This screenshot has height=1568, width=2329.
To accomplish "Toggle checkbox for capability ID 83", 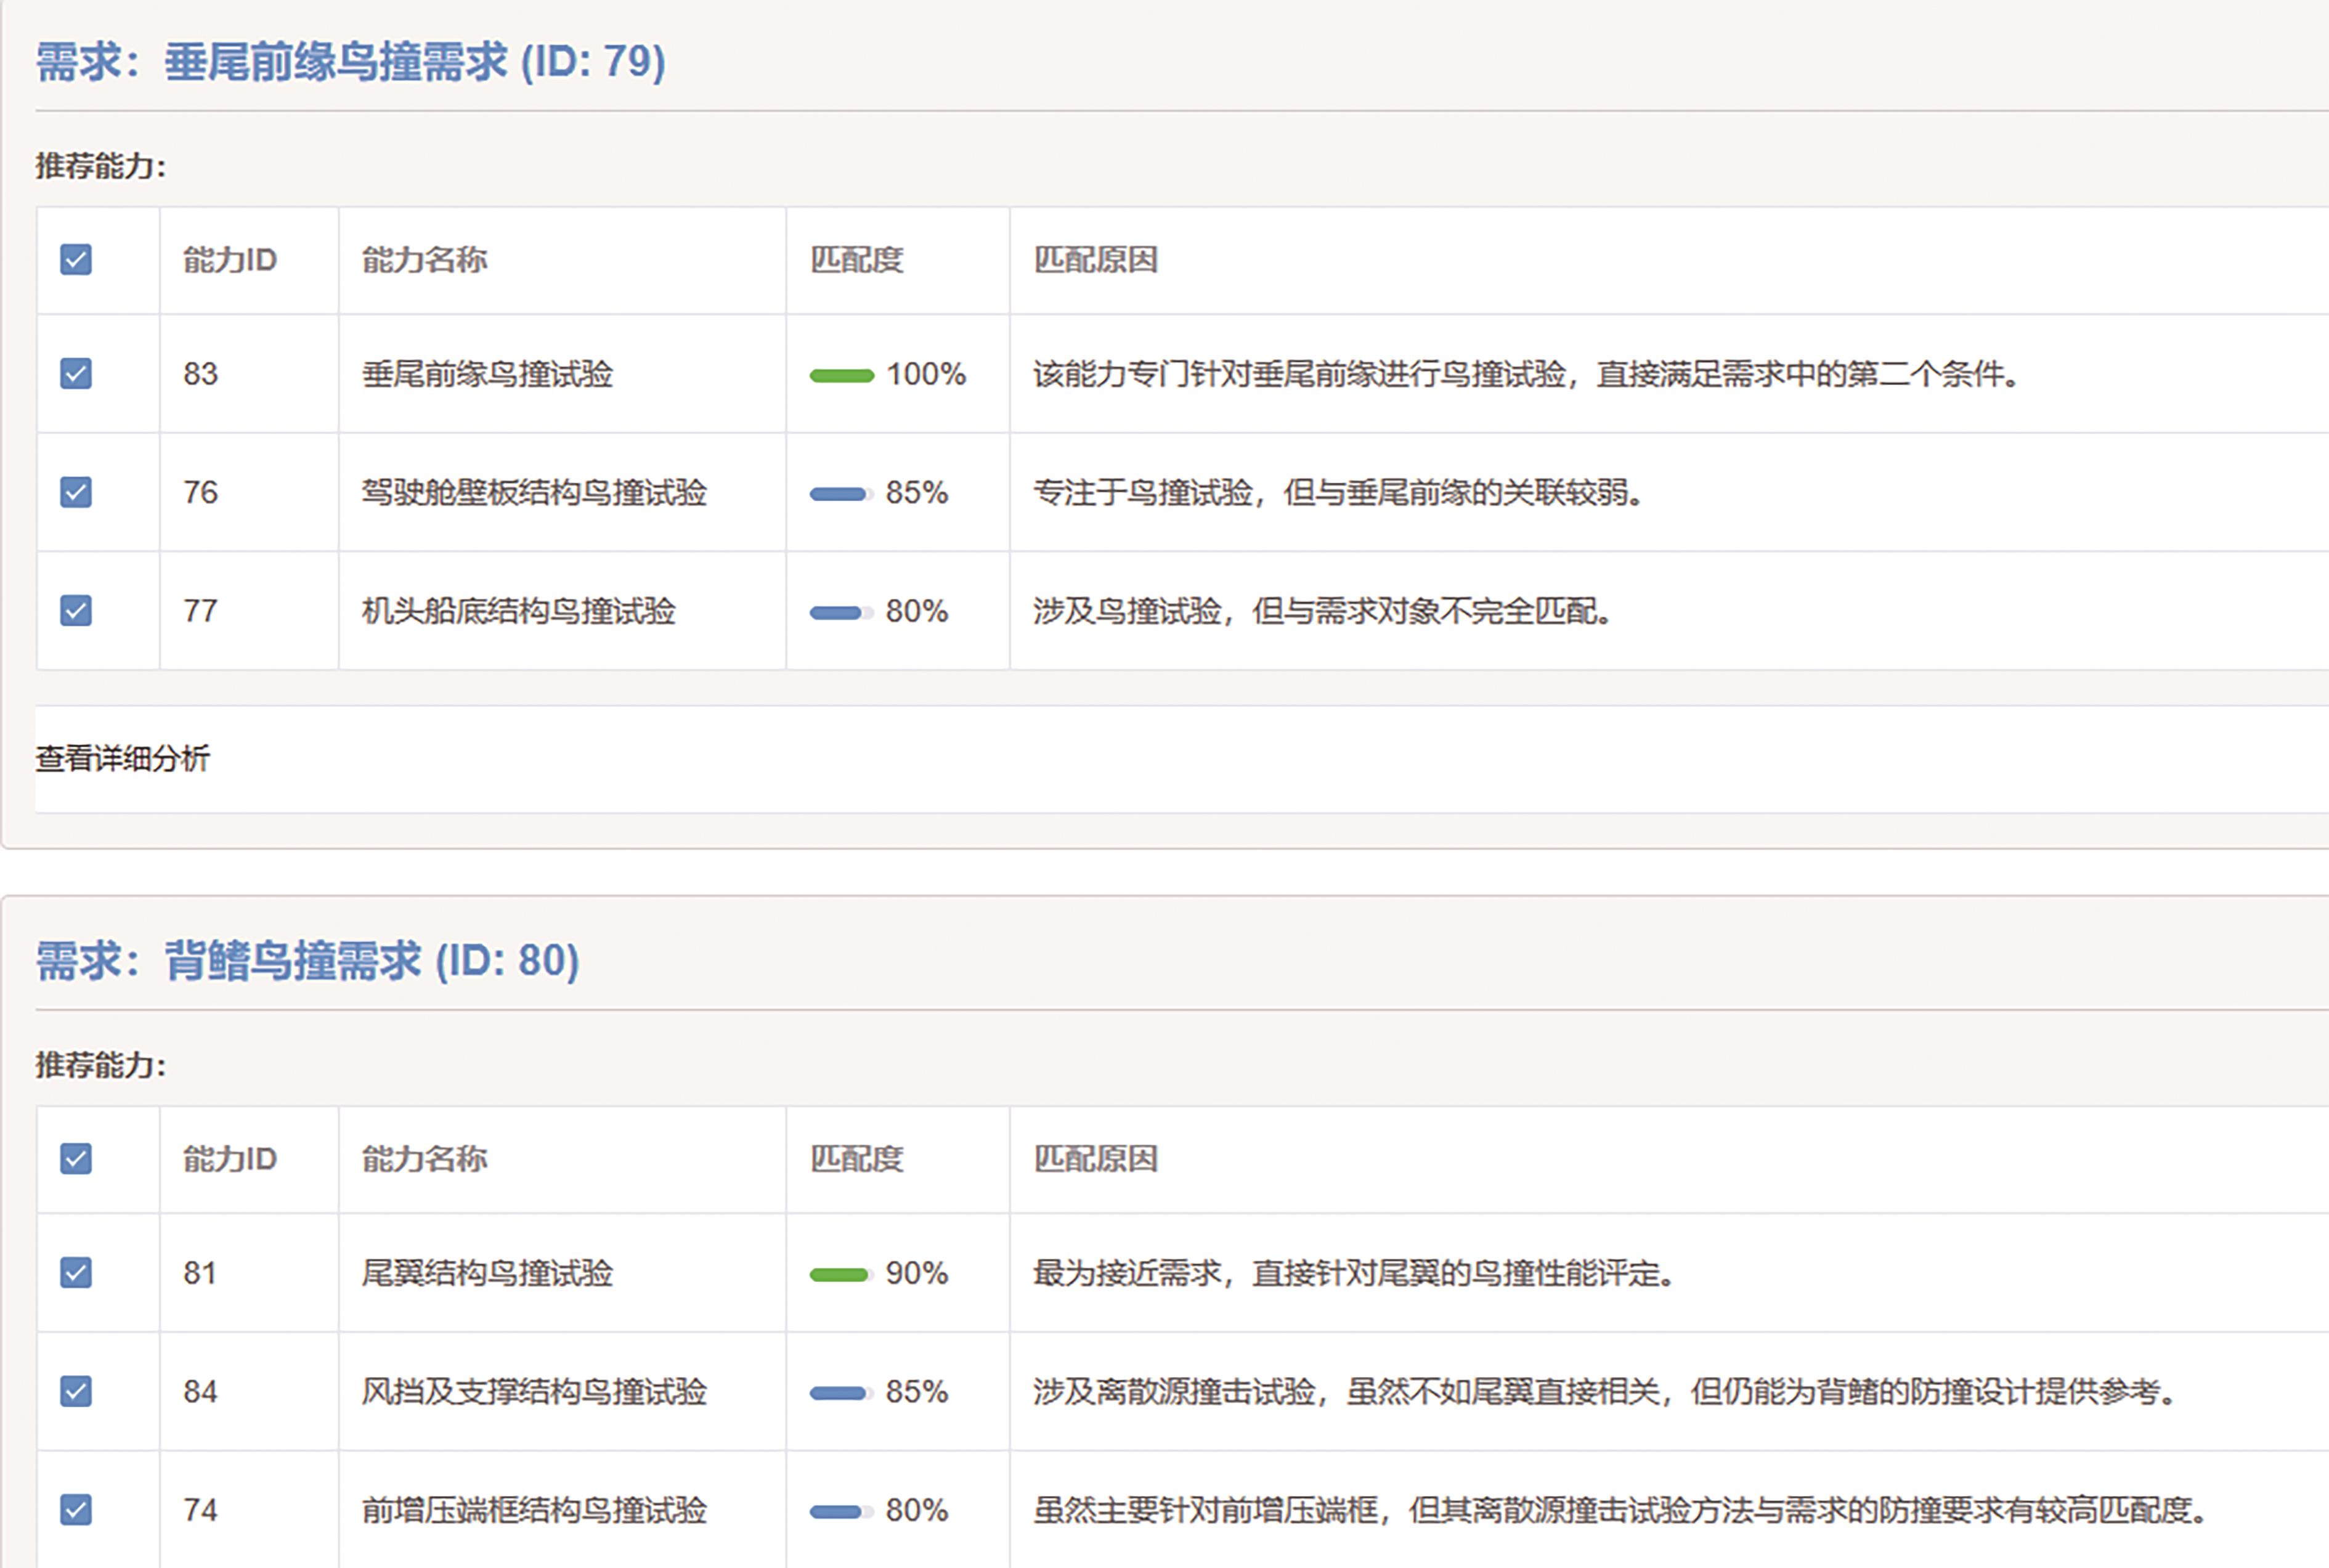I will click(x=76, y=374).
